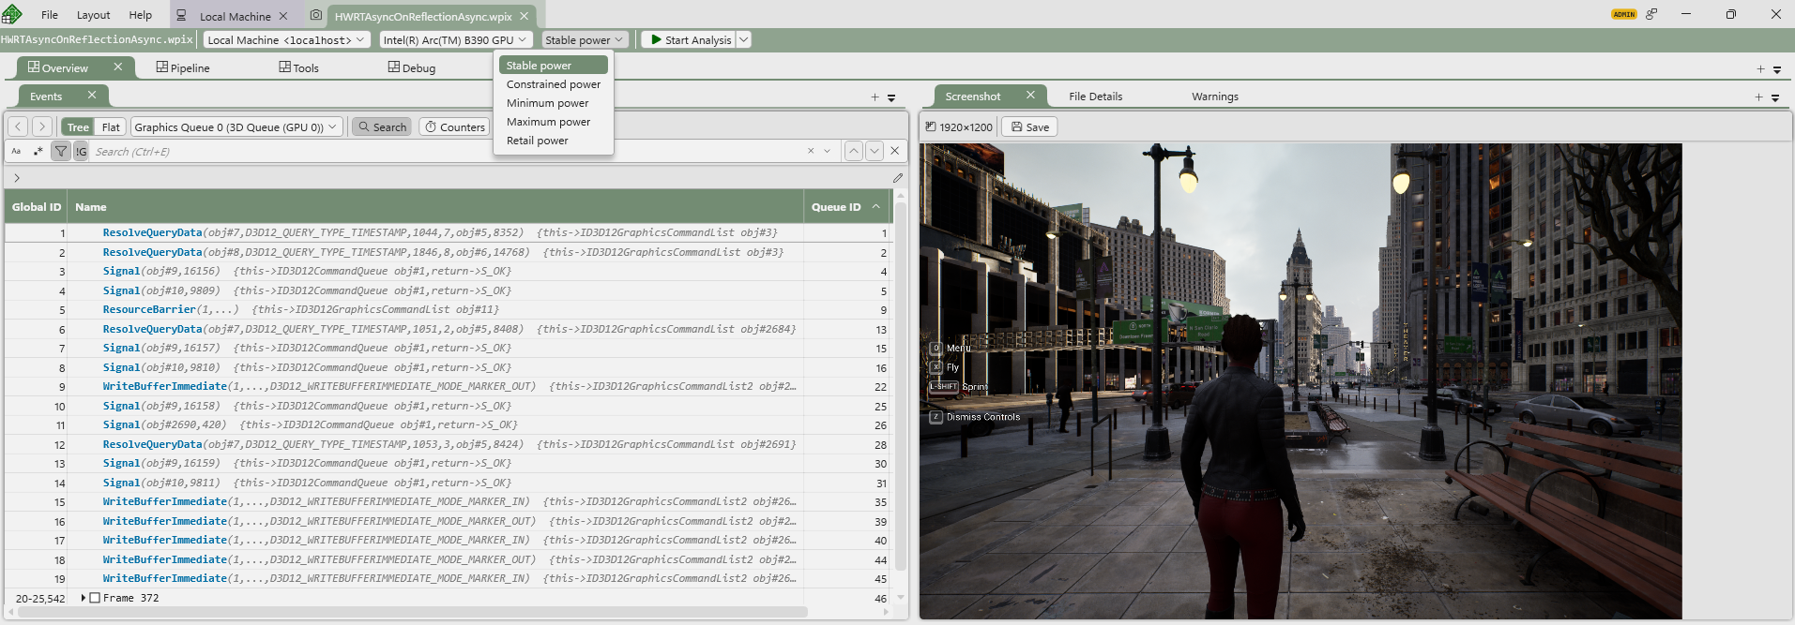Click the PIX application logo icon
Viewport: 1795px width, 625px height.
tap(12, 14)
